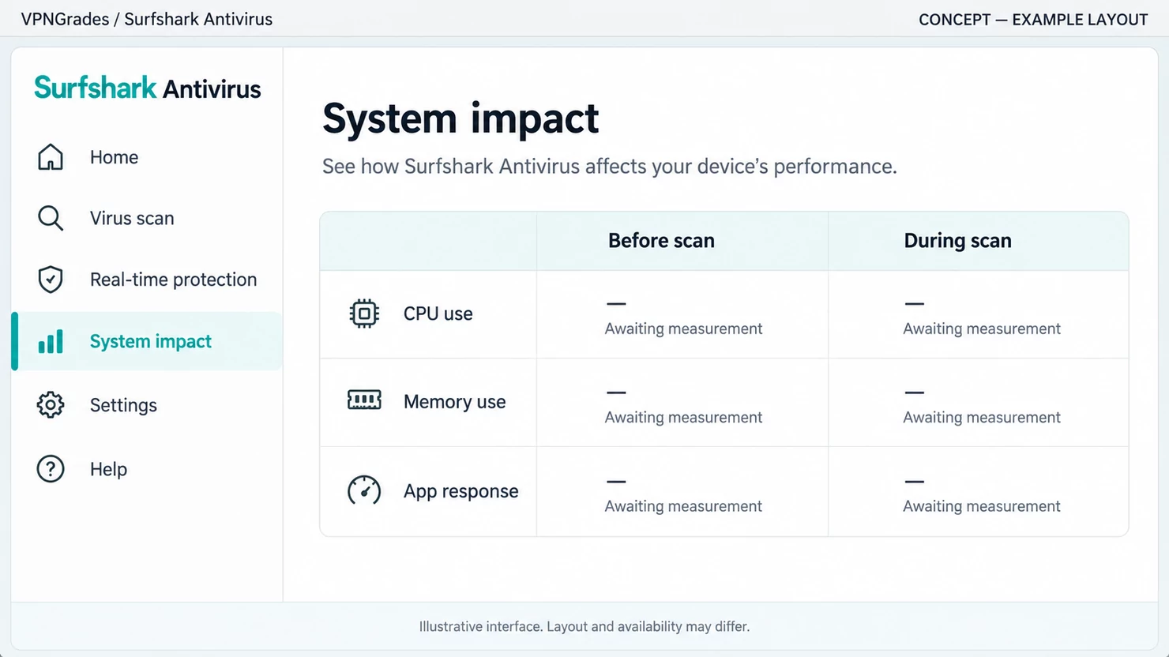The image size is (1169, 657).
Task: Click the Surfshark Antivirus logo
Action: click(x=148, y=88)
